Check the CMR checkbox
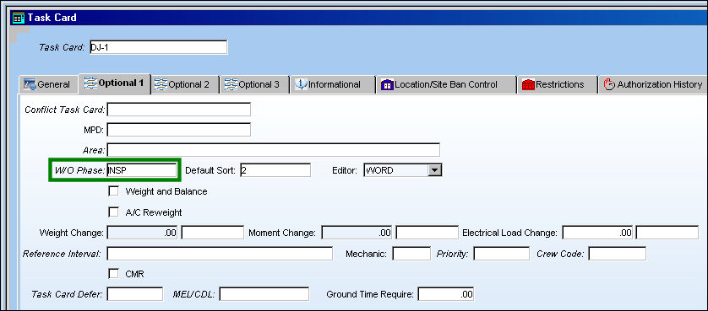The image size is (708, 311). coord(113,274)
